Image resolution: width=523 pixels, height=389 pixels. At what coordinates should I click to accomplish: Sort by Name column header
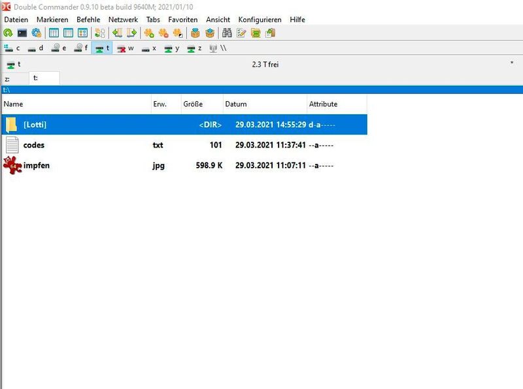pos(76,104)
